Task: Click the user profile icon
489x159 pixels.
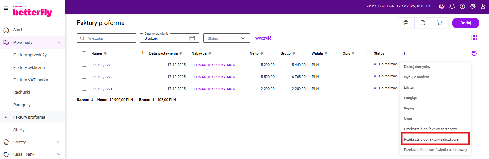Action: pos(483,6)
